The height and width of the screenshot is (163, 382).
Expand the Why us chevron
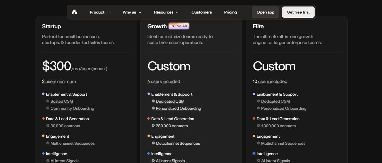[x=140, y=12]
